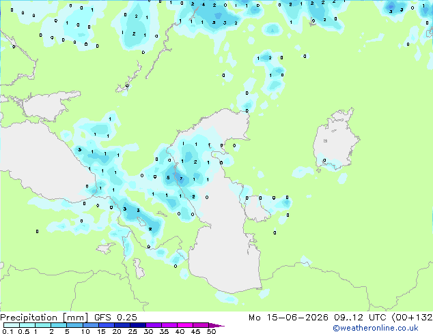Image resolution: width=433 pixels, height=334 pixels.
Task: Select the 'GFS 0.25' model label
Action: click(115, 318)
